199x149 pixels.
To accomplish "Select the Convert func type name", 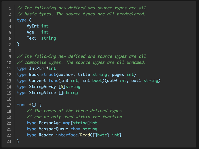I will tap(38, 81).
